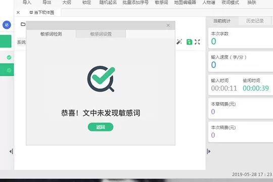Open the 地图编辑器 tool
Image resolution: width=273 pixels, height=182 pixels.
click(x=185, y=3)
